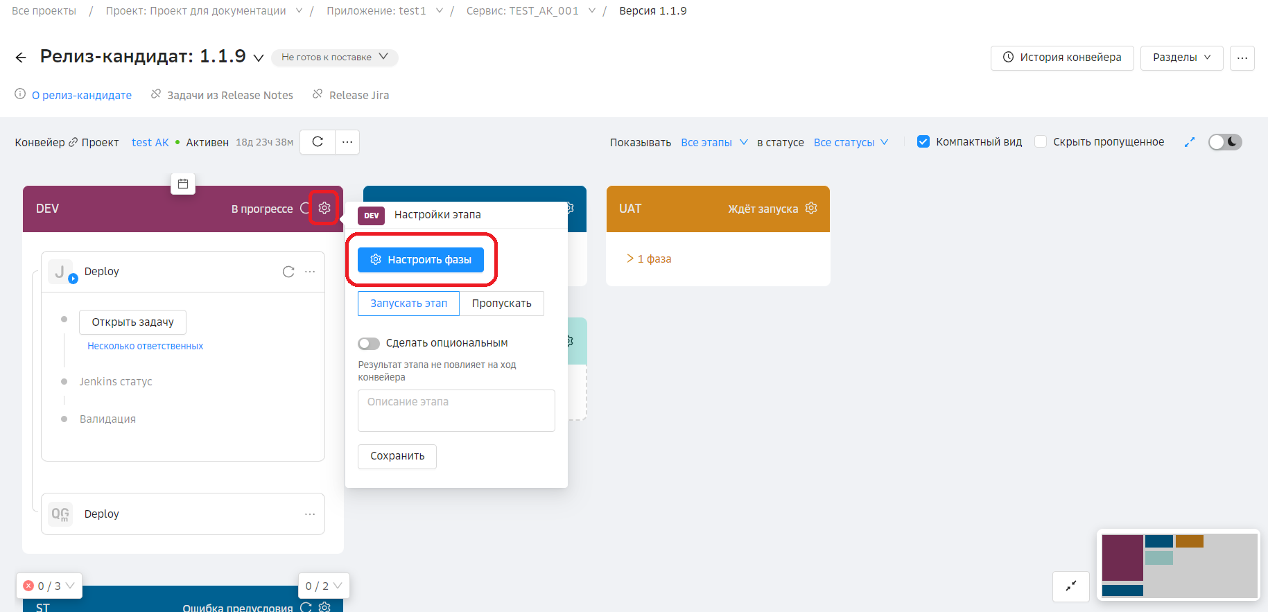Viewport: 1268px width, 612px height.
Task: Click the back arrow next to Релиз-кандидат
Action: pos(21,58)
